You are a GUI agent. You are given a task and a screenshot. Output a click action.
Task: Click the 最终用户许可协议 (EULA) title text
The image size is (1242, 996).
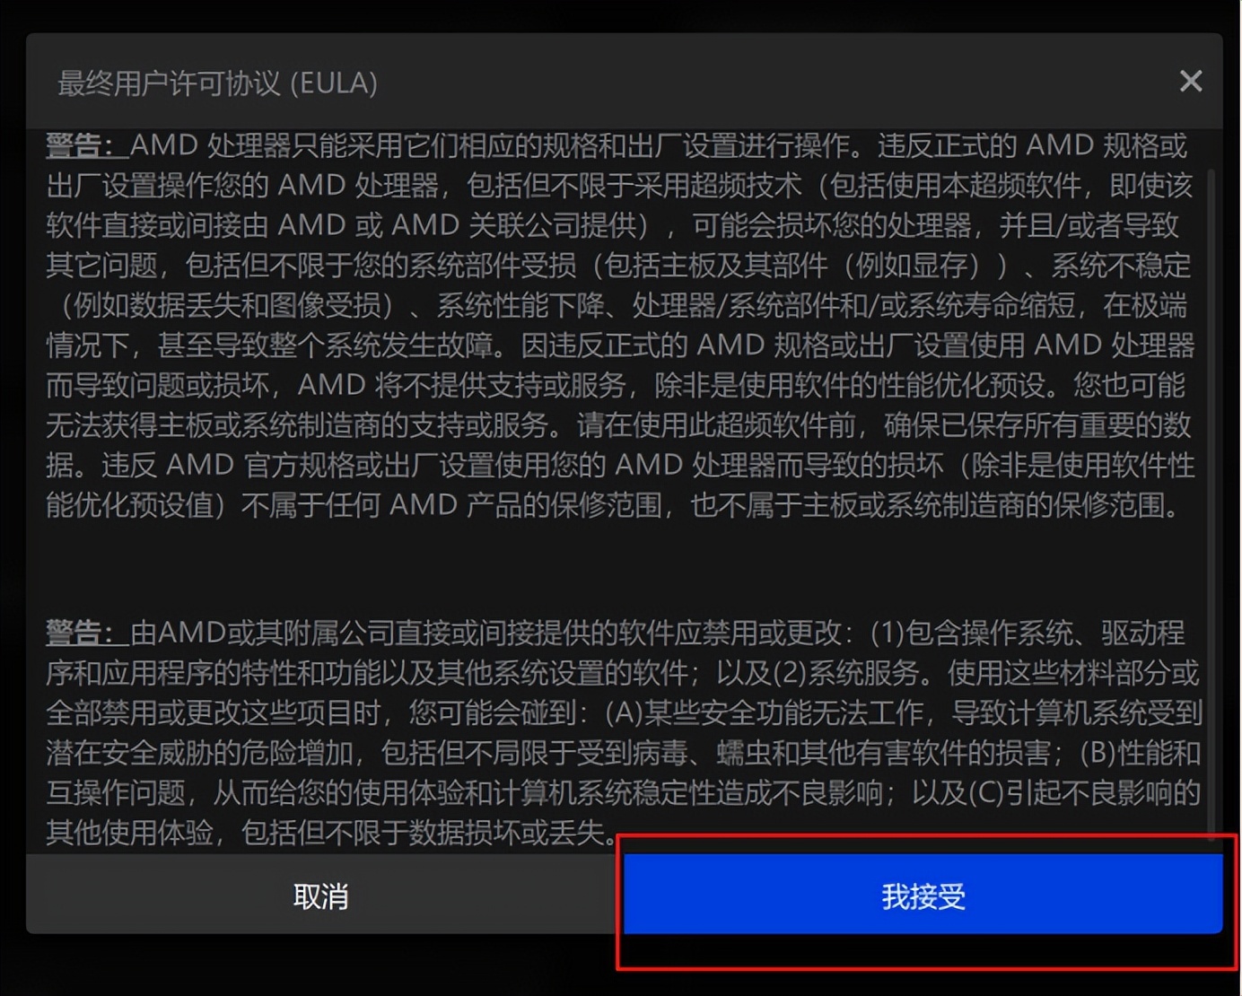[217, 83]
